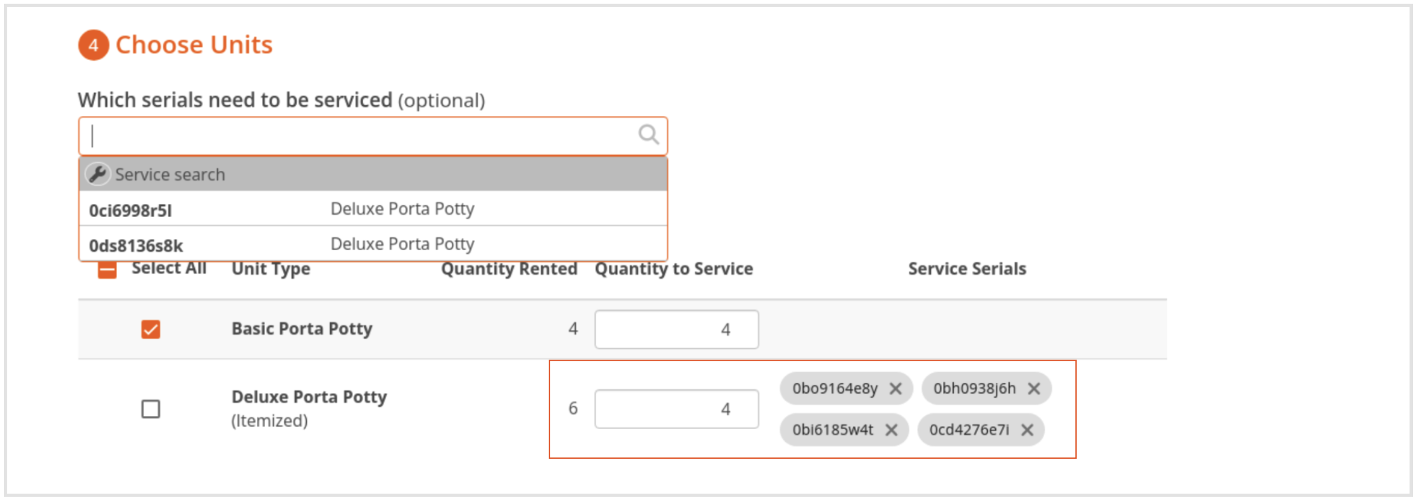Viewport: 1418px width, 501px height.
Task: Check the Deluxe Porta Potty checkbox
Action: tap(150, 409)
